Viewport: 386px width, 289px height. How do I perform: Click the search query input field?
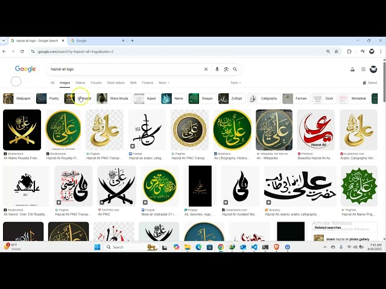pyautogui.click(x=125, y=69)
